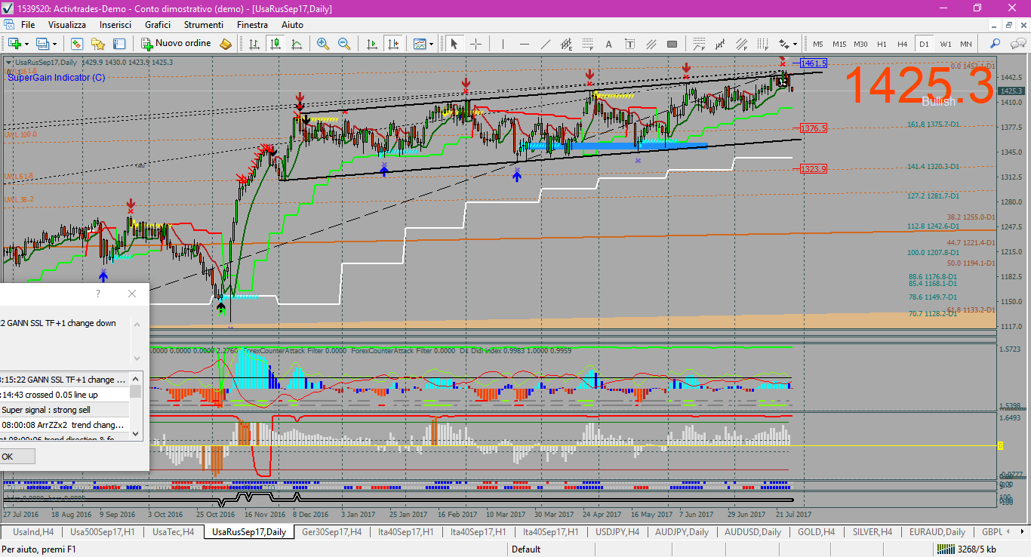Image resolution: width=1031 pixels, height=557 pixels.
Task: Open the arrows objects icon
Action: pos(784,44)
